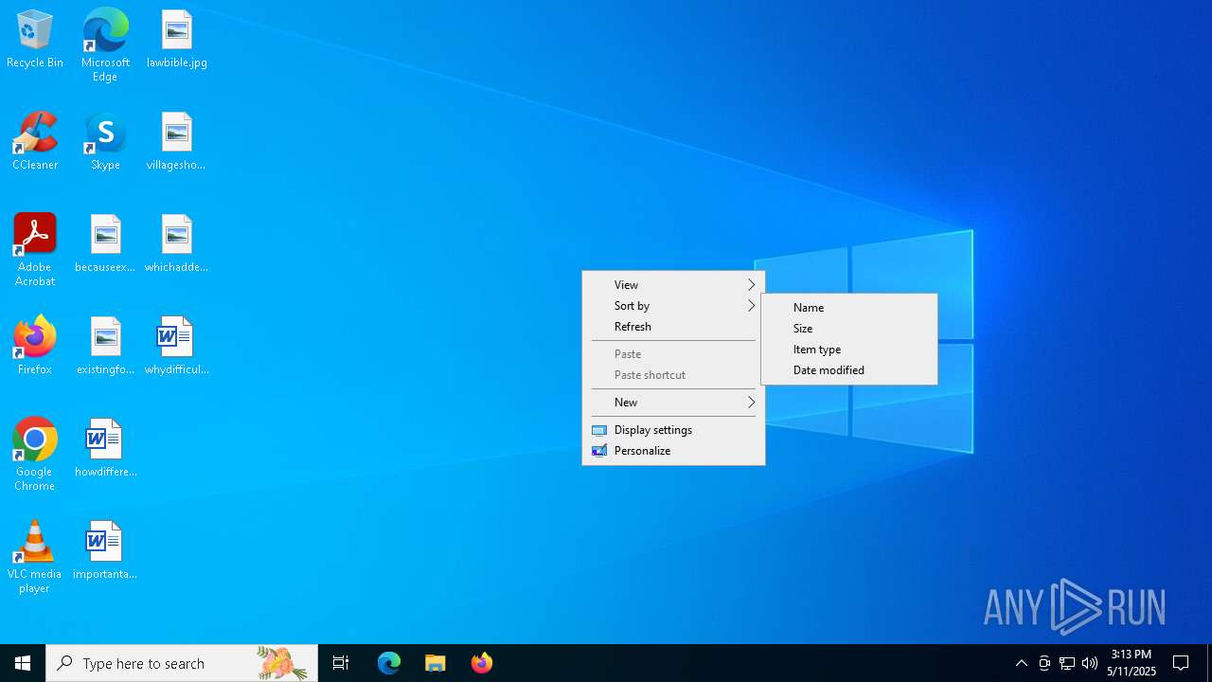The height and width of the screenshot is (682, 1212).
Task: Select the howdiffere... Word document
Action: tap(105, 449)
